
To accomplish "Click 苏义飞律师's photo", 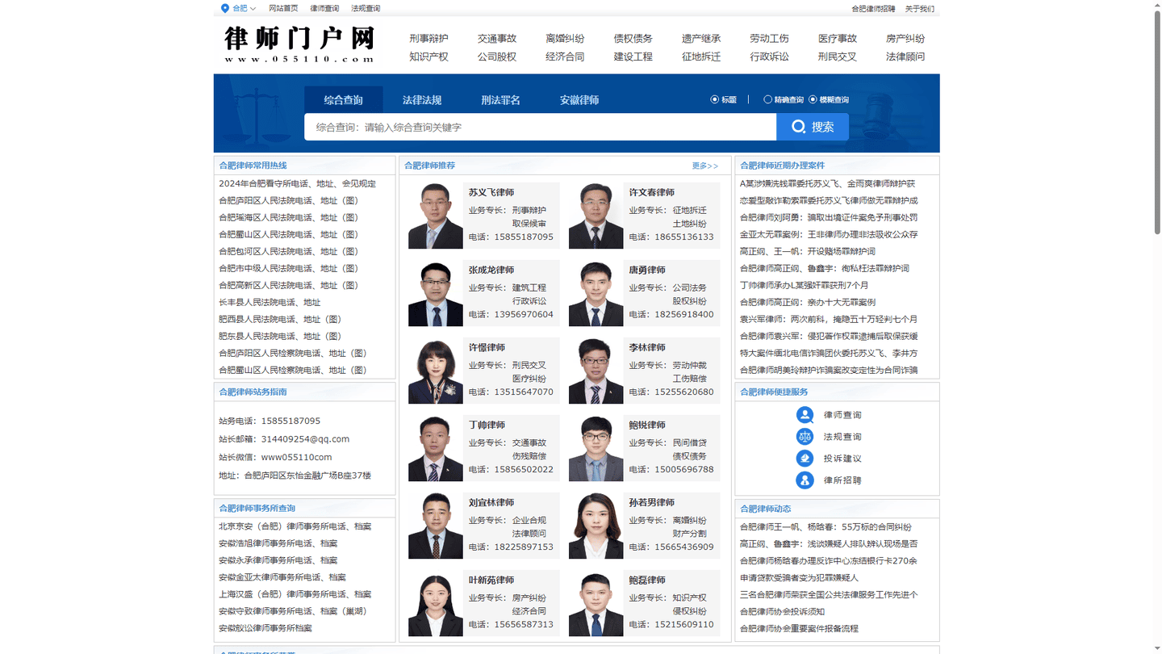I will 436,216.
